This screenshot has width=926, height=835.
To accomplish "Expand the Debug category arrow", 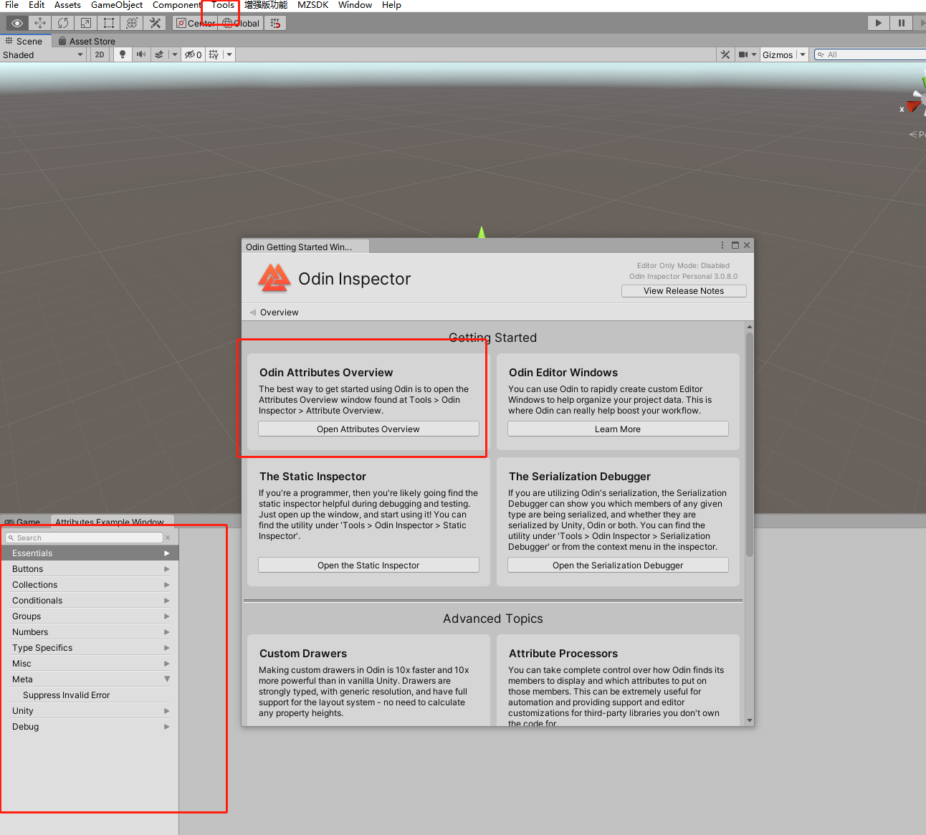I will click(167, 727).
